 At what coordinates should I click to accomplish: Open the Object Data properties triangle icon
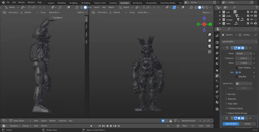[217, 97]
